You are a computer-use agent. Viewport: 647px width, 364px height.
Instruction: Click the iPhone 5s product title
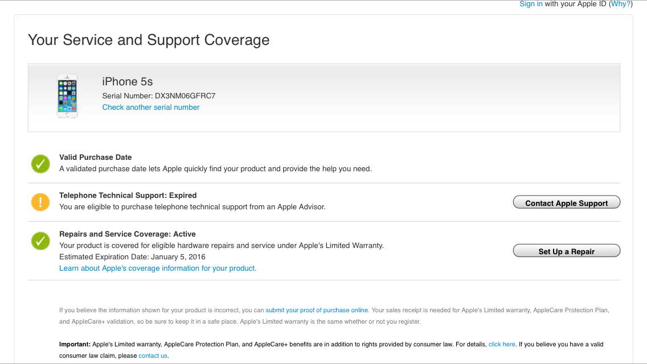(128, 82)
